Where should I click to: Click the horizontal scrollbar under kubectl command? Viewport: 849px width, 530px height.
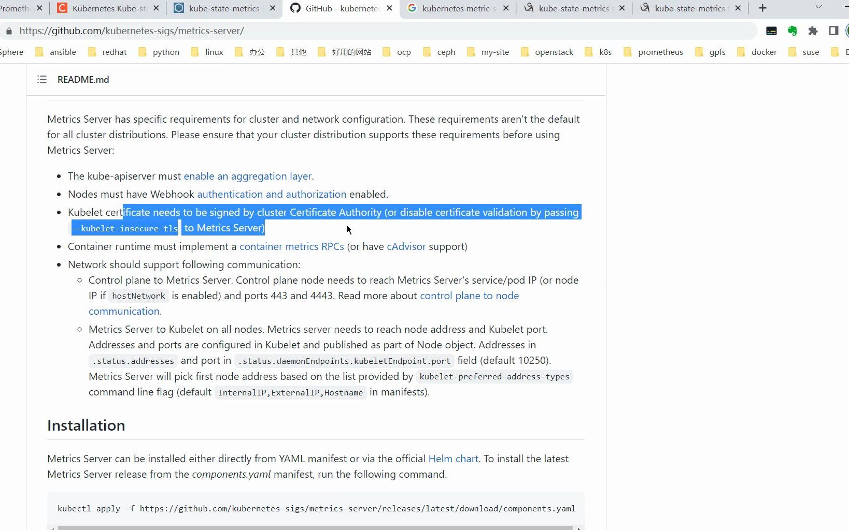point(315,528)
